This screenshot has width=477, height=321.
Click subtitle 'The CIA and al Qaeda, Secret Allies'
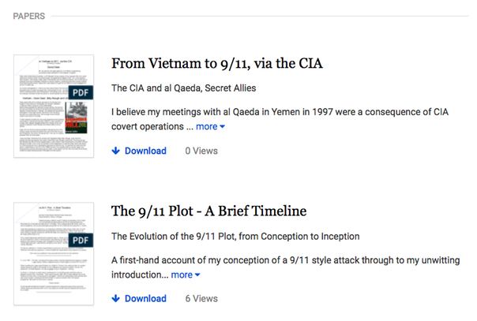[x=183, y=88]
